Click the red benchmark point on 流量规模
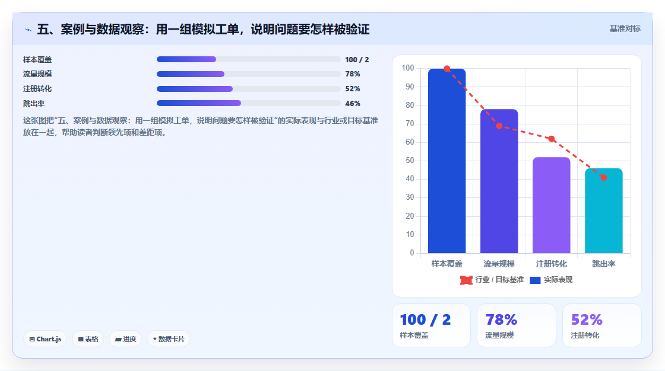Image resolution: width=665 pixels, height=371 pixels. click(499, 126)
